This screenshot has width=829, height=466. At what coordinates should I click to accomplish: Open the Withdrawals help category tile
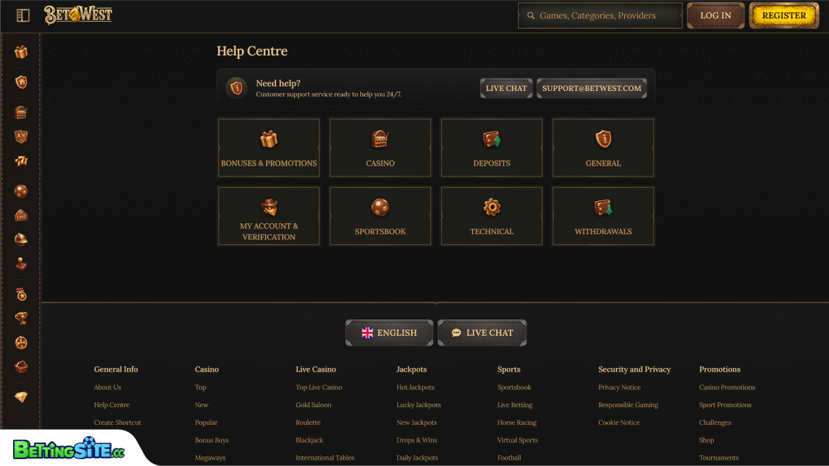603,216
